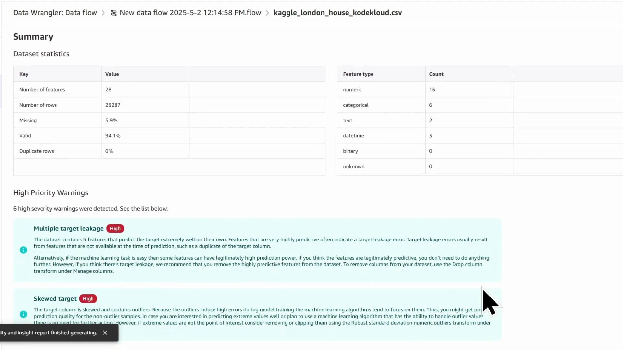
Task: Click the data flow icon in the breadcrumb
Action: (x=114, y=13)
